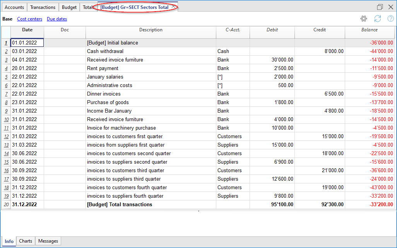Open the help question mark icon
397x248 pixels.
coord(390,19)
